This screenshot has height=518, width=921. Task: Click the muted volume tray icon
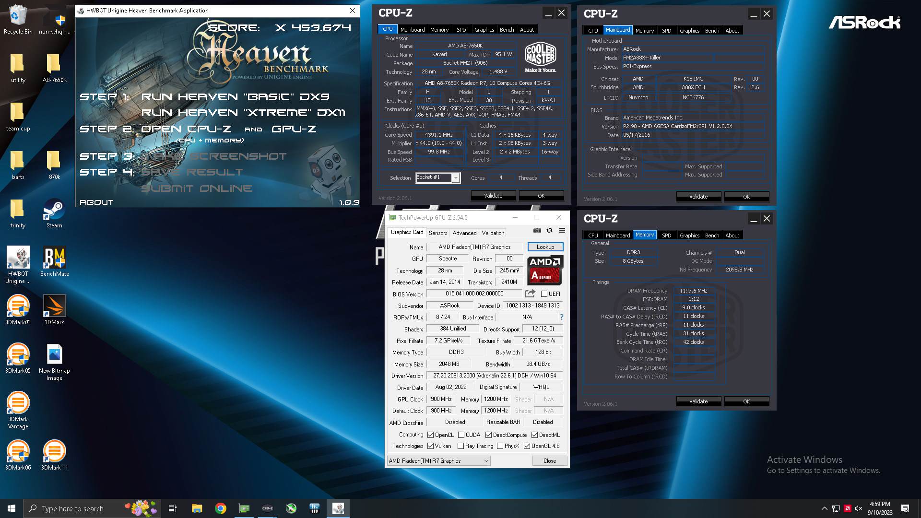click(x=859, y=508)
